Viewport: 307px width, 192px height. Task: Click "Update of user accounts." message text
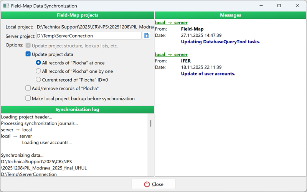(x=208, y=74)
